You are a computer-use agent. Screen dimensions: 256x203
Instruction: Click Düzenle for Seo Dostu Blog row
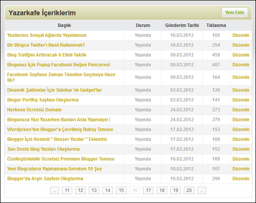241,149
